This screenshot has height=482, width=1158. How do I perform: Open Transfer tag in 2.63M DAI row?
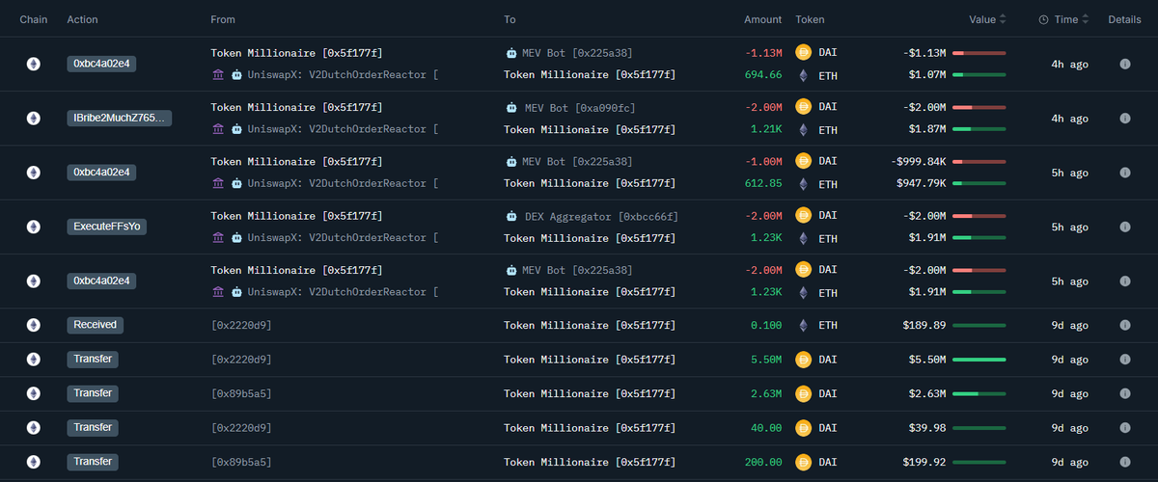point(93,393)
